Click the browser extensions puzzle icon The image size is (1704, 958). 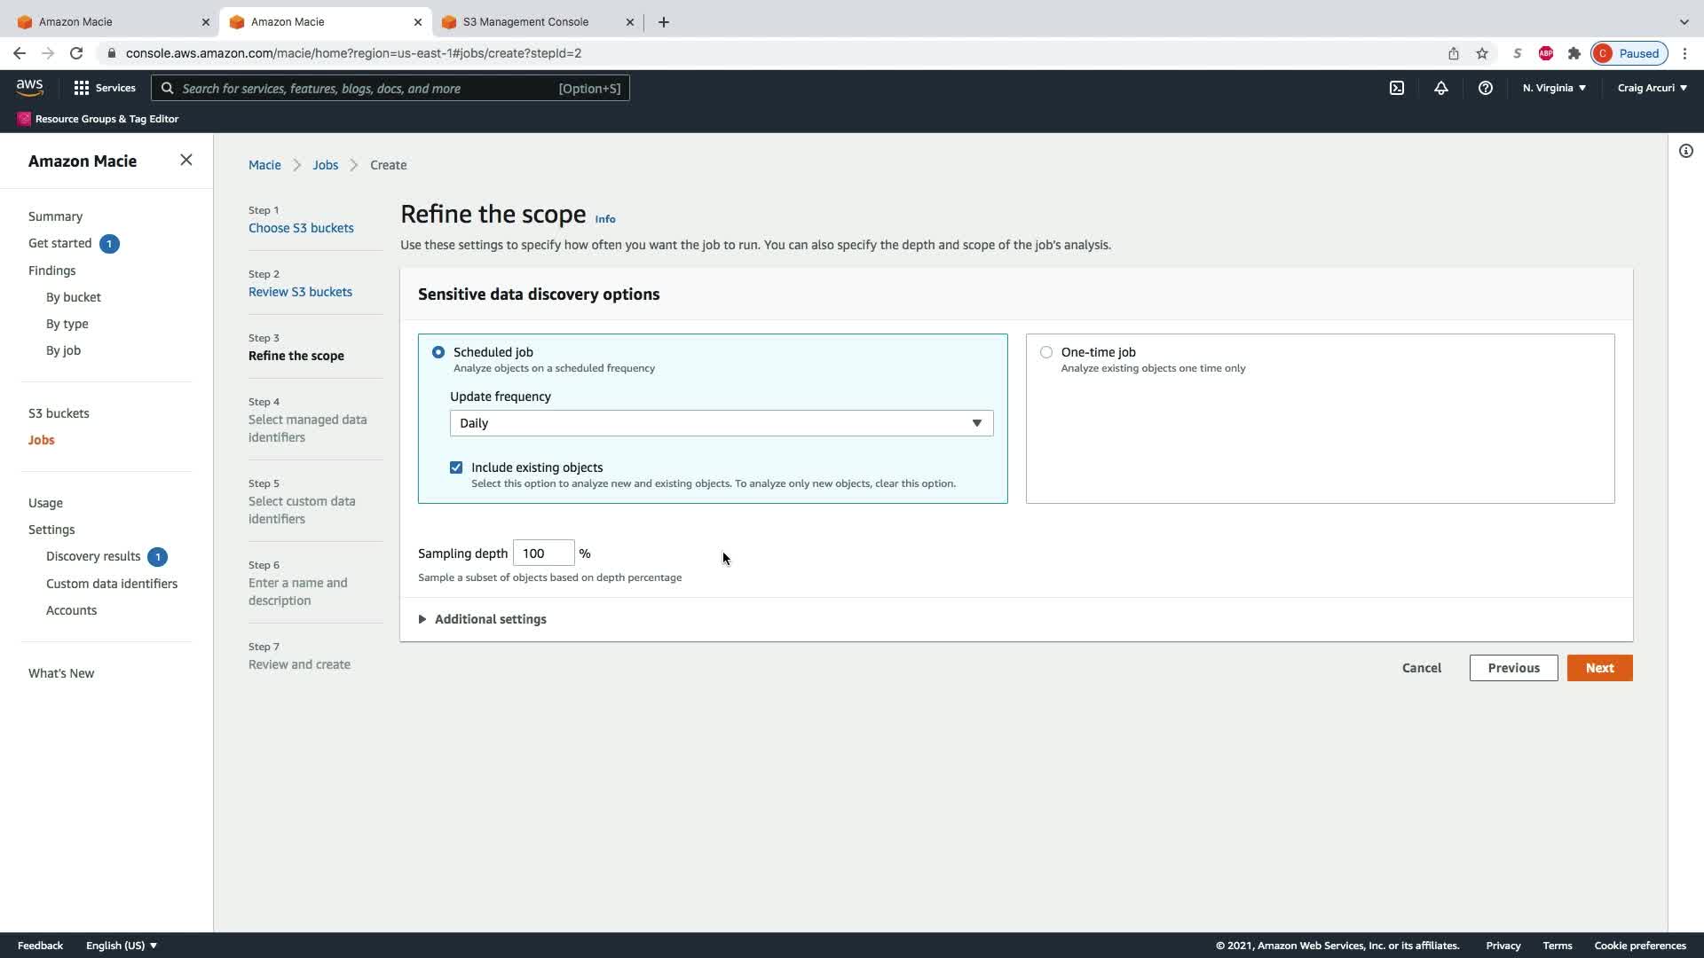(x=1574, y=53)
